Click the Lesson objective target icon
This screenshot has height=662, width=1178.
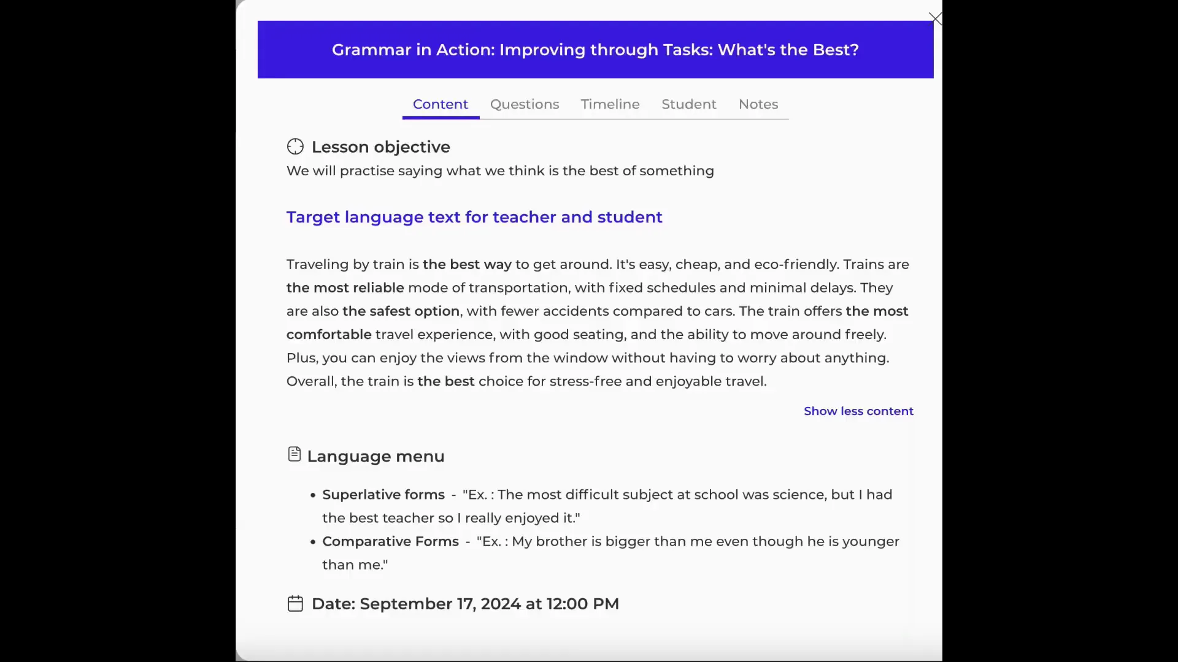pos(295,146)
